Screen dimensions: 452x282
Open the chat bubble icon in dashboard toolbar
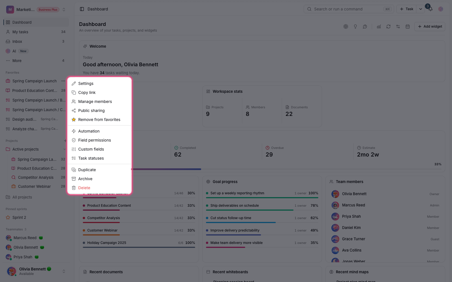coord(365,27)
